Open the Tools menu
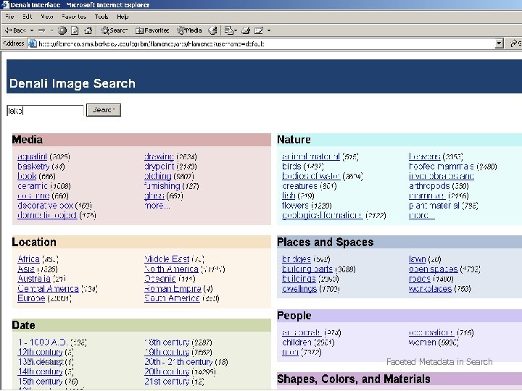522x391 pixels. [x=101, y=17]
